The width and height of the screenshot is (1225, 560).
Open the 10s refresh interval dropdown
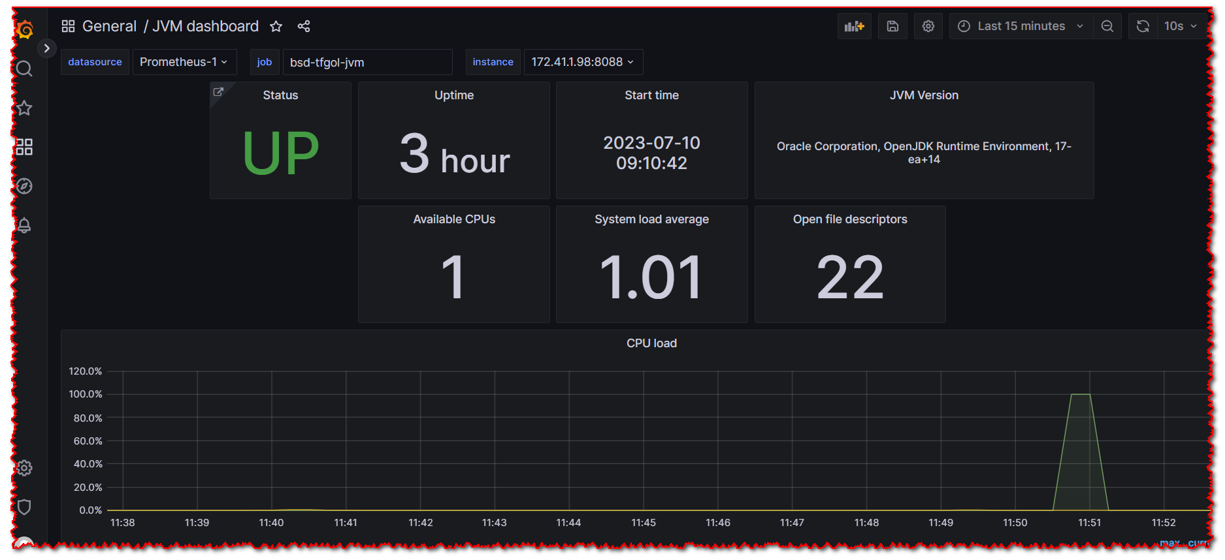1181,26
